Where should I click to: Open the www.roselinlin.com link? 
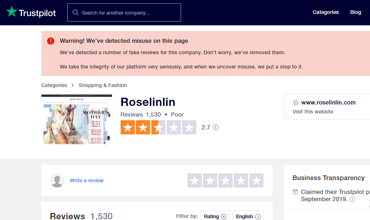(x=329, y=103)
